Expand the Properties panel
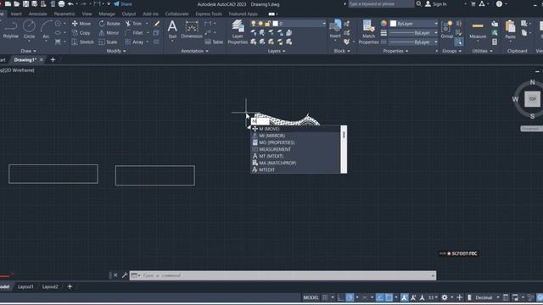543x305 pixels. pos(395,51)
